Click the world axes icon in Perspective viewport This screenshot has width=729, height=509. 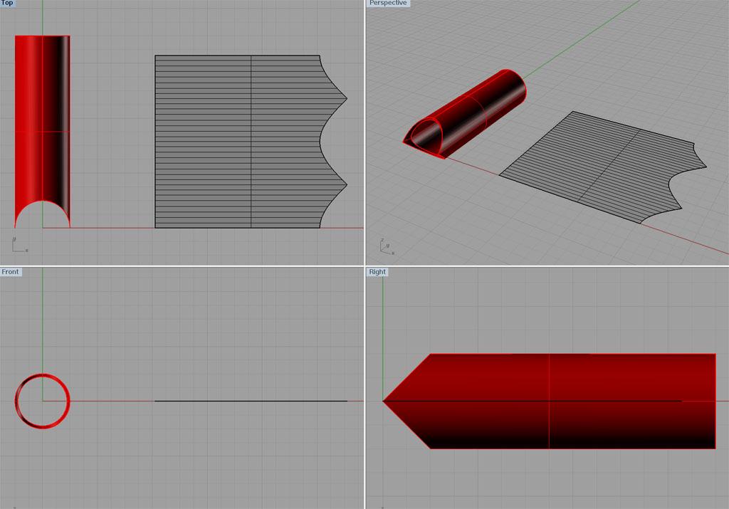(x=387, y=246)
